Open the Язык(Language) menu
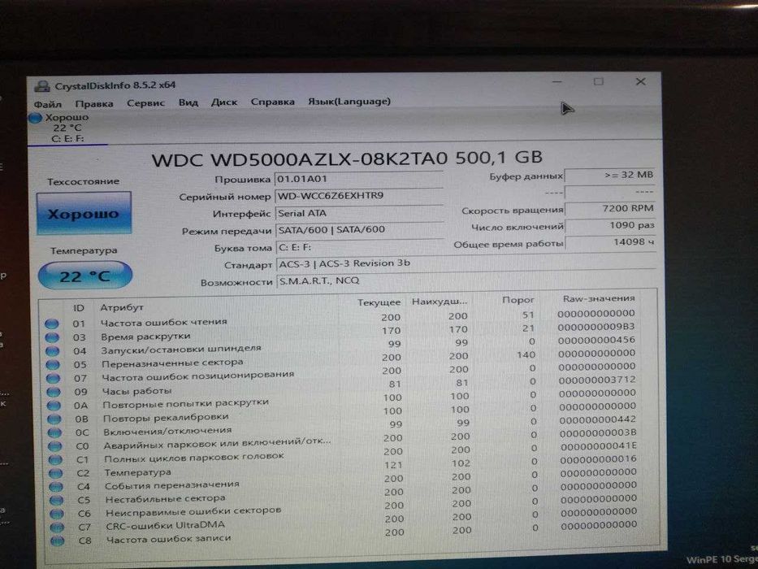 pos(349,102)
